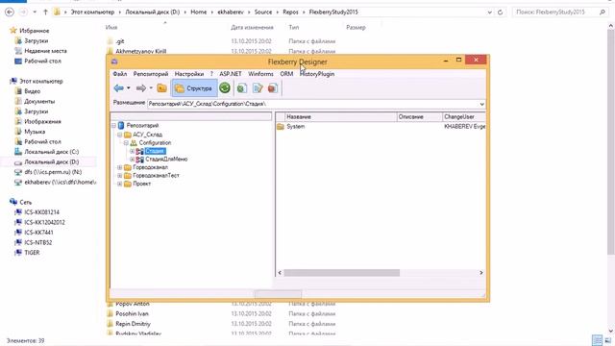Select the System folder in list
This screenshot has width=615, height=346.
(295, 127)
